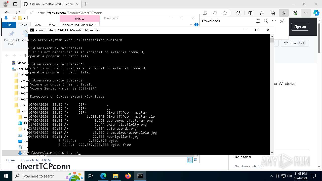Click cmd window title bar icon
Screen dimensions: 322x181
pos(32,30)
